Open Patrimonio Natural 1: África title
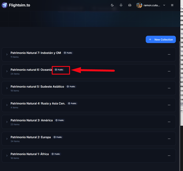This screenshot has height=171, width=183. 30,154
